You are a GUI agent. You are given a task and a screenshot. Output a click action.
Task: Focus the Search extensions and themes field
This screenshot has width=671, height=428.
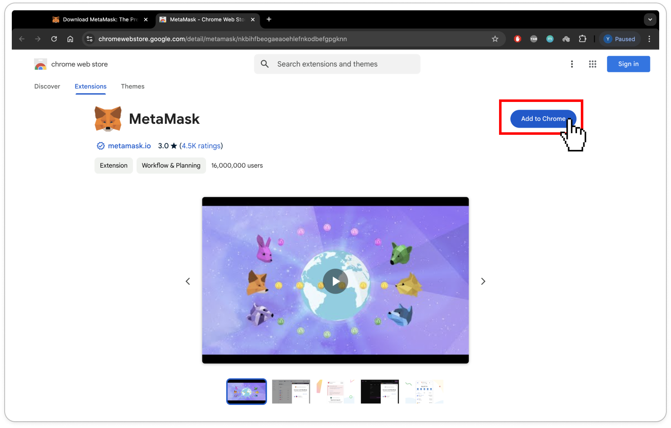pyautogui.click(x=337, y=64)
